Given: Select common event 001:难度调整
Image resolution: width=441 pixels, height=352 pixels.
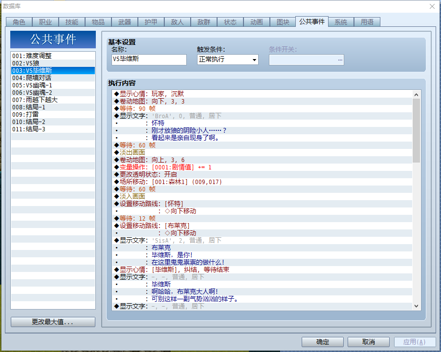Looking at the screenshot, I should 53,56.
